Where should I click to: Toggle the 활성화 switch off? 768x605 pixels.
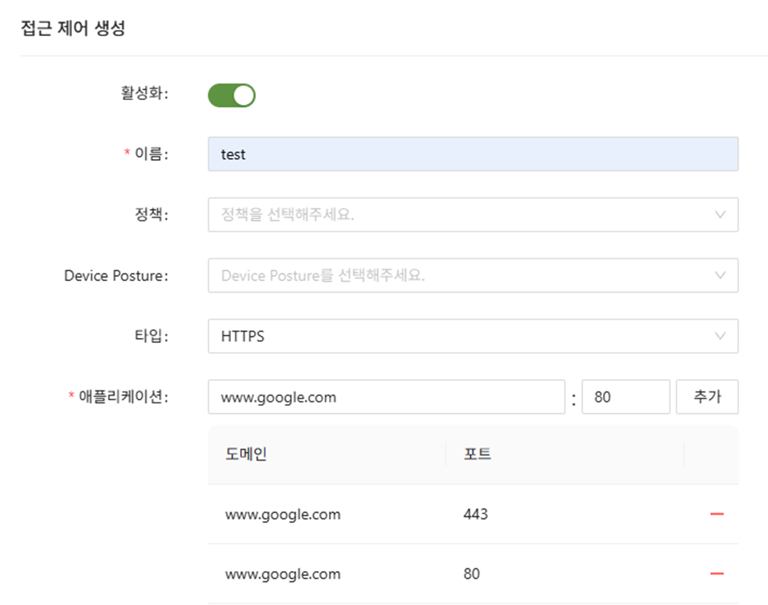232,96
